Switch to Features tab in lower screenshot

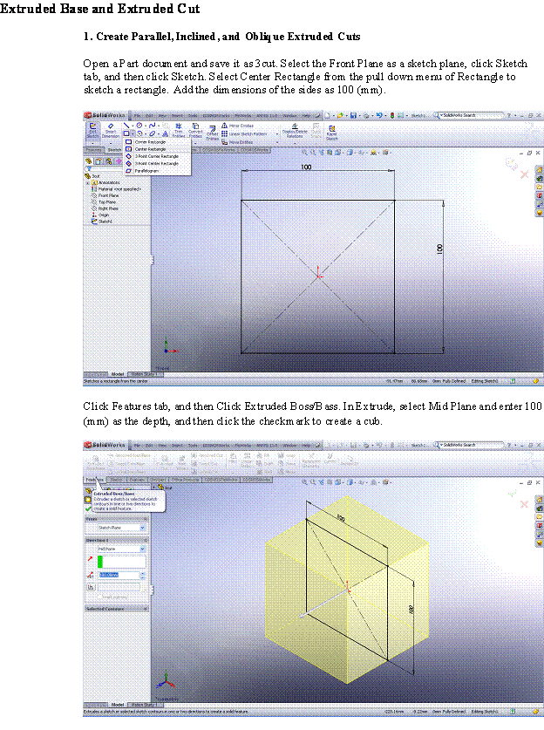click(94, 480)
